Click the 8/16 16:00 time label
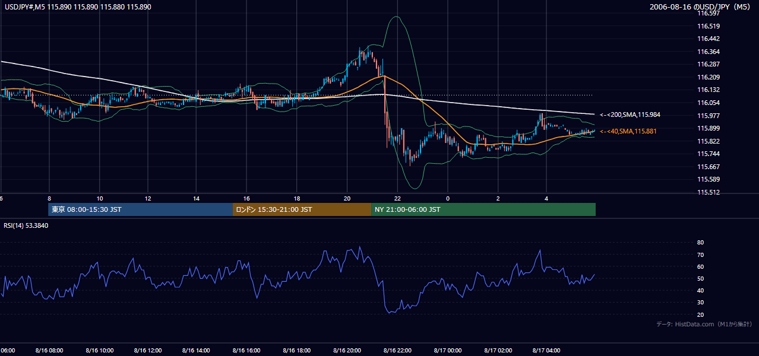Screen dimensions: 759x356 pyautogui.click(x=246, y=351)
